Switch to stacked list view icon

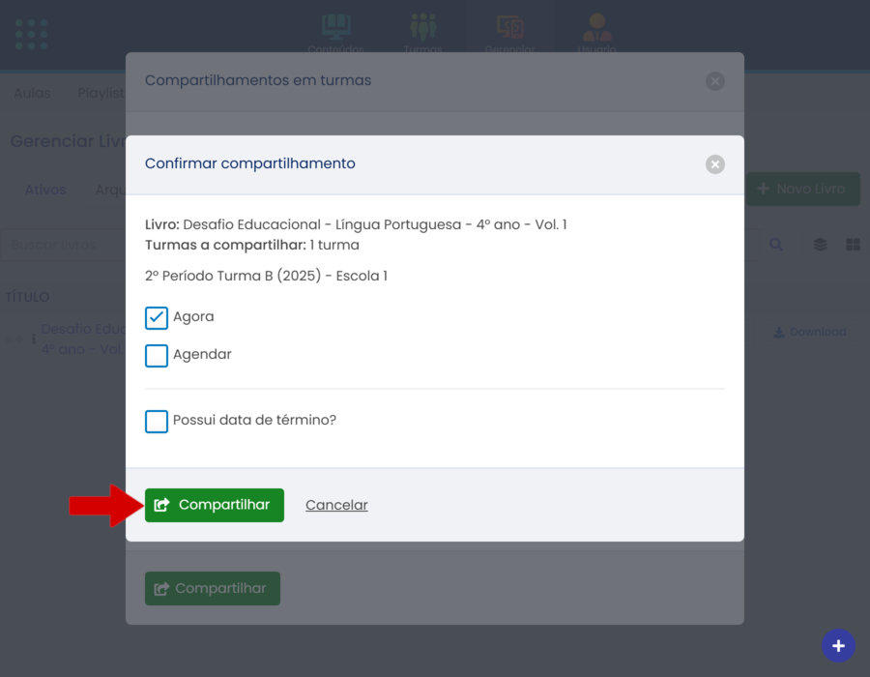coord(820,245)
